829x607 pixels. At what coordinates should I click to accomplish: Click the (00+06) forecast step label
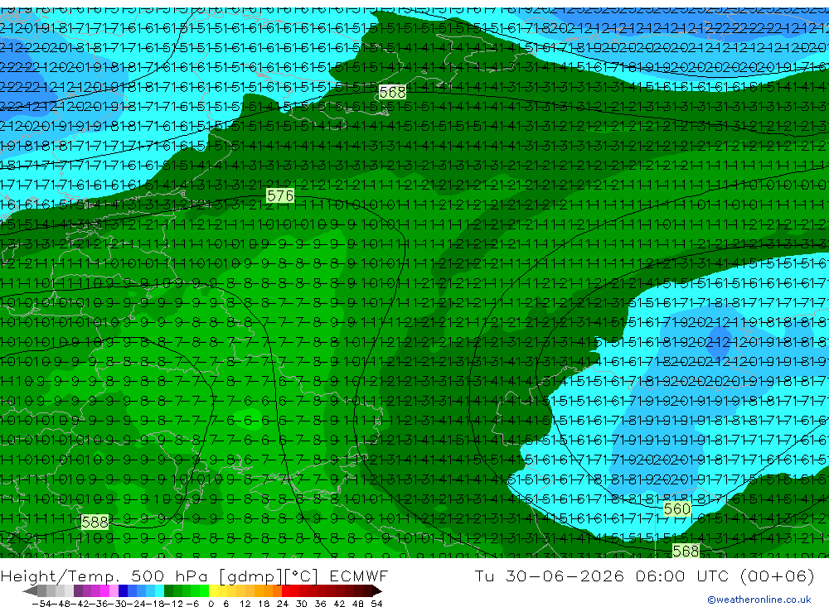pos(777,576)
